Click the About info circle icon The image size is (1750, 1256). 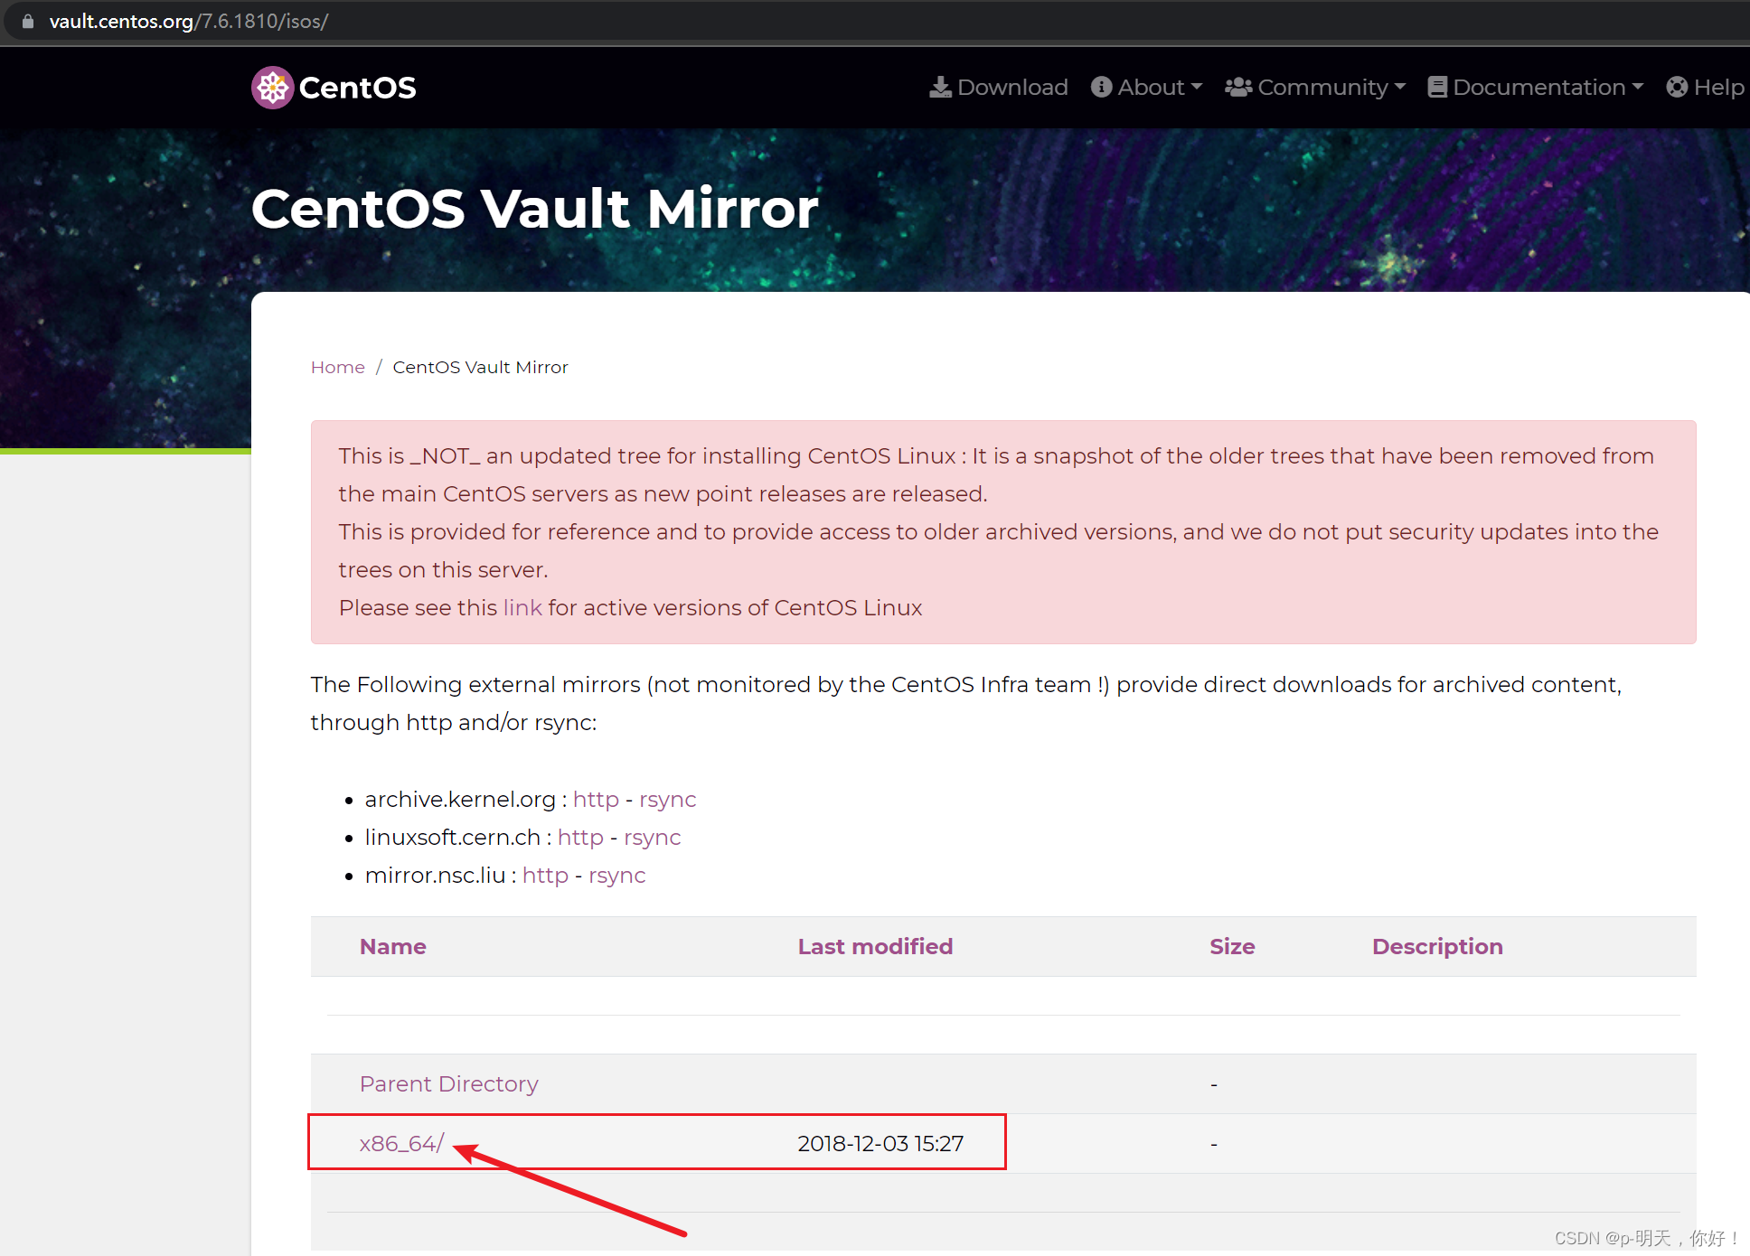coord(1101,87)
